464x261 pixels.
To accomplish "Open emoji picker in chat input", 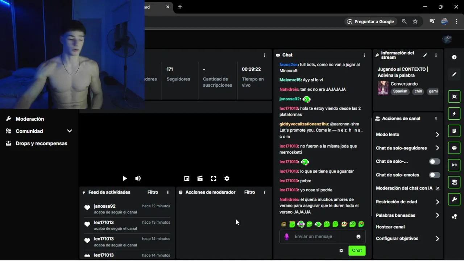I will point(359,236).
